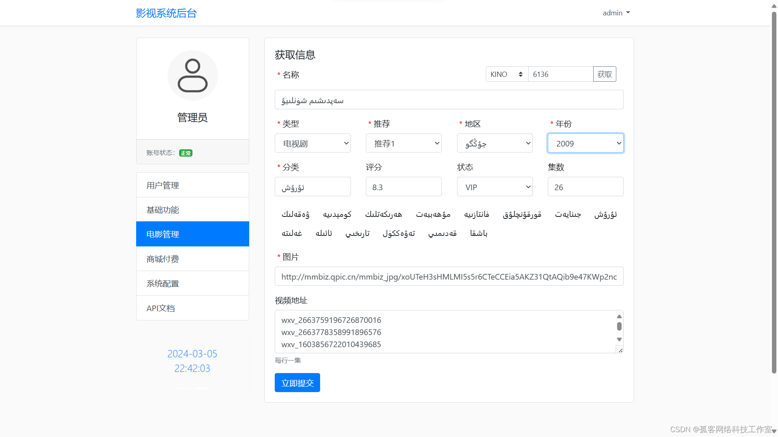Expand the 地区 region dropdown

495,143
